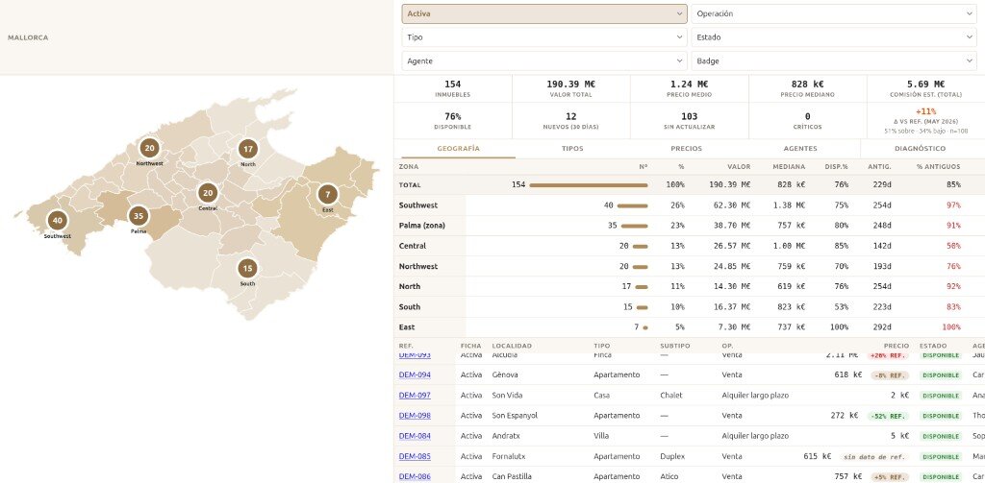Click the +11% vs ref. stat card
The height and width of the screenshot is (483, 985).
click(926, 121)
